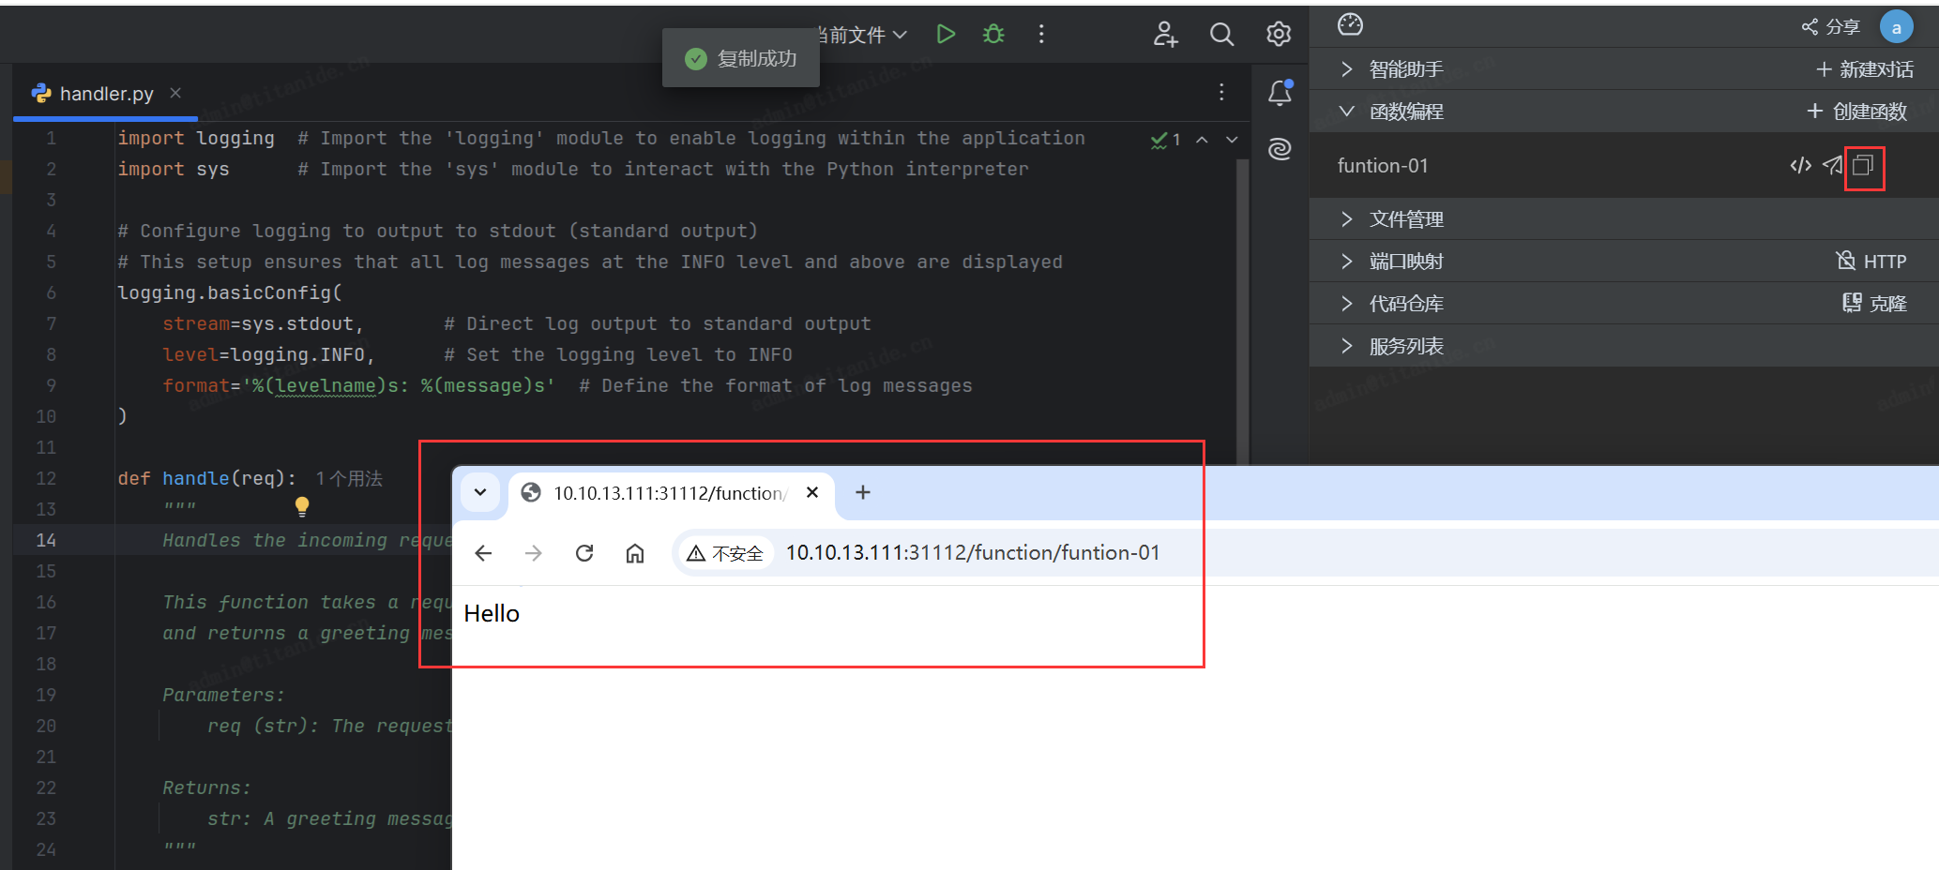
Task: Open a new browser tab
Action: coord(863,493)
